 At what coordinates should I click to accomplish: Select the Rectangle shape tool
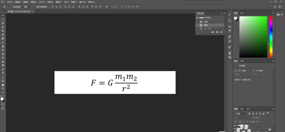(3, 81)
